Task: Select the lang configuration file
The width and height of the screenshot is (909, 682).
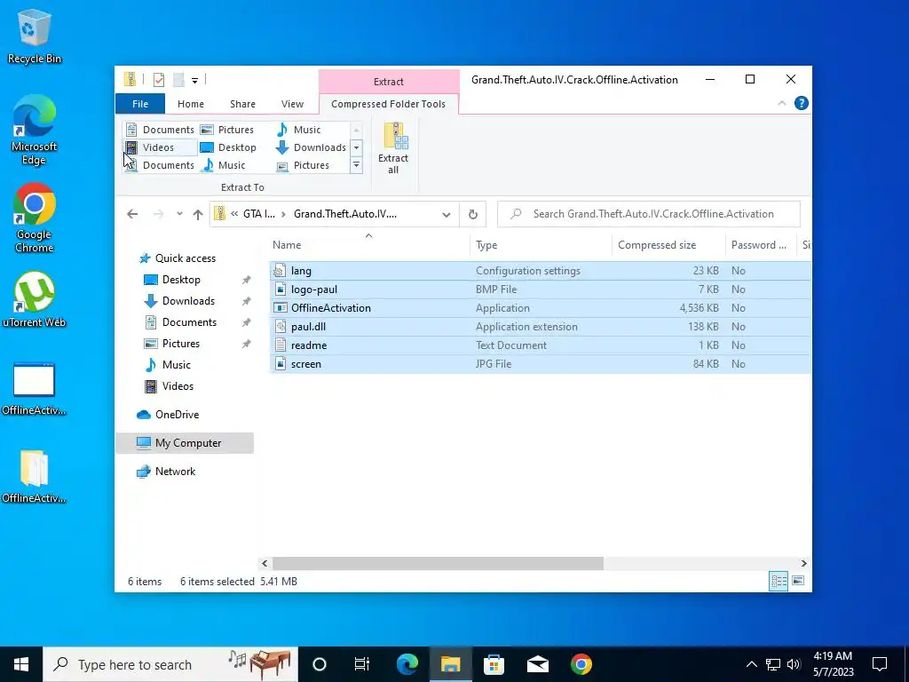Action: [541, 271]
